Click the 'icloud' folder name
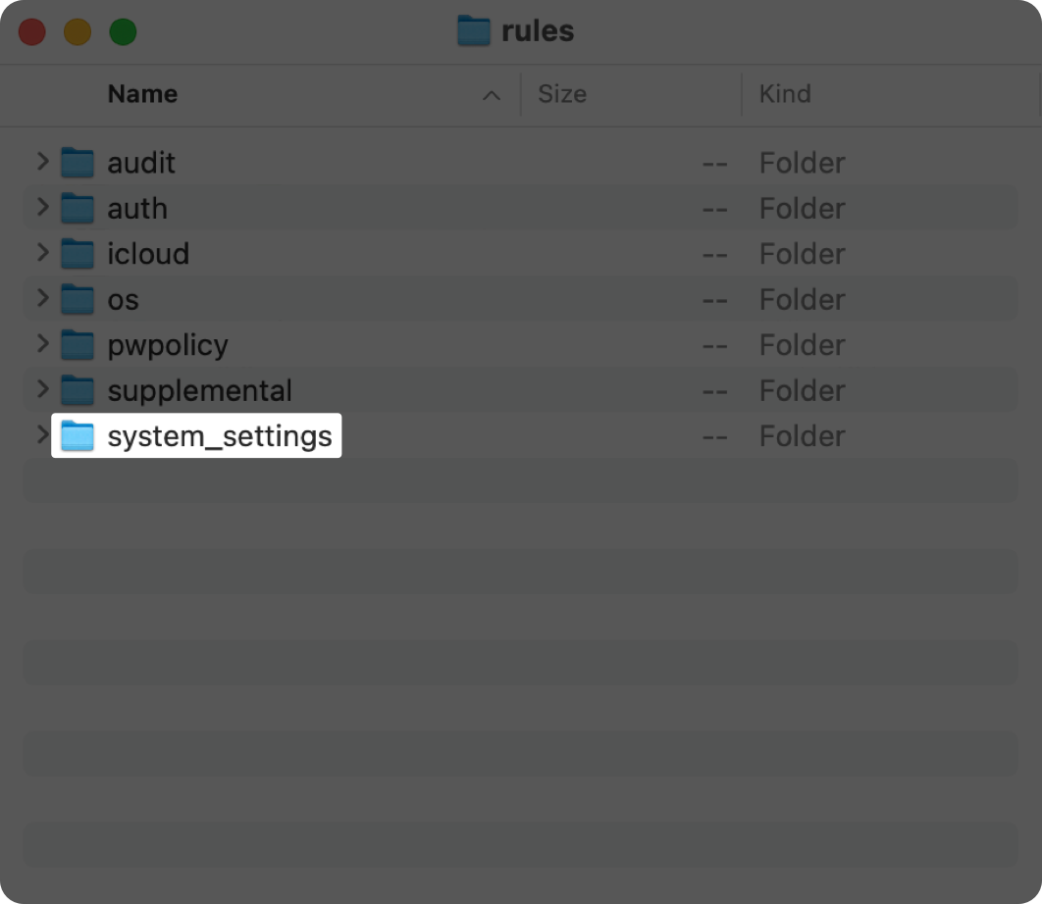1042x904 pixels. 148,254
